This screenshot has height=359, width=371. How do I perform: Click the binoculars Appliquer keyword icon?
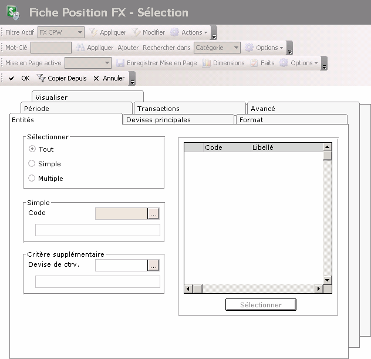(80, 48)
